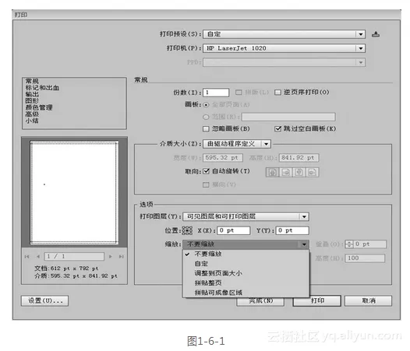Go to previous preview page
Screen dimensions: 410x351
(38, 257)
